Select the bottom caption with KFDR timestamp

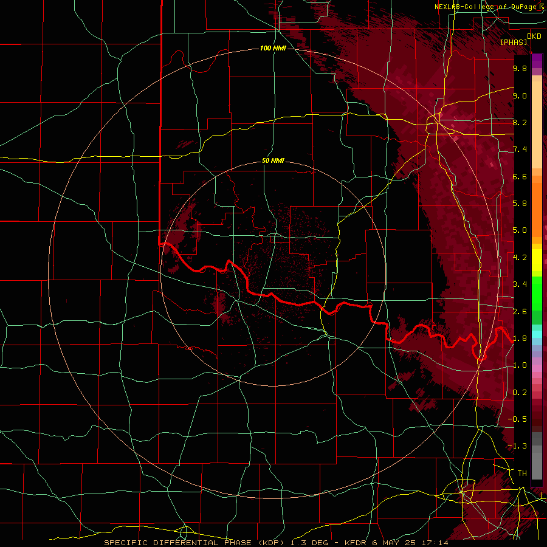[276, 543]
